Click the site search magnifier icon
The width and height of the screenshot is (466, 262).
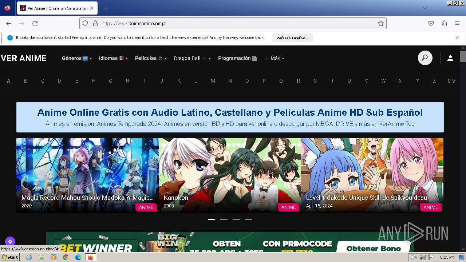425,58
